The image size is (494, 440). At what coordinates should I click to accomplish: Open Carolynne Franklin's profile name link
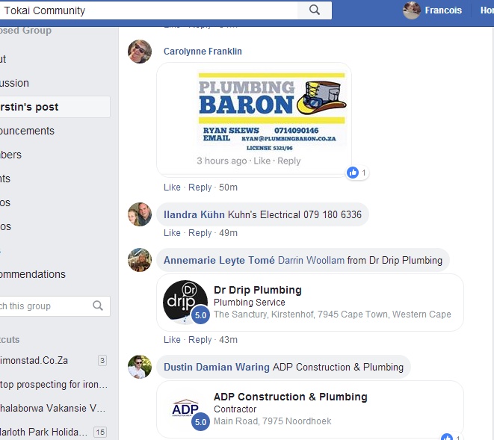(x=203, y=52)
